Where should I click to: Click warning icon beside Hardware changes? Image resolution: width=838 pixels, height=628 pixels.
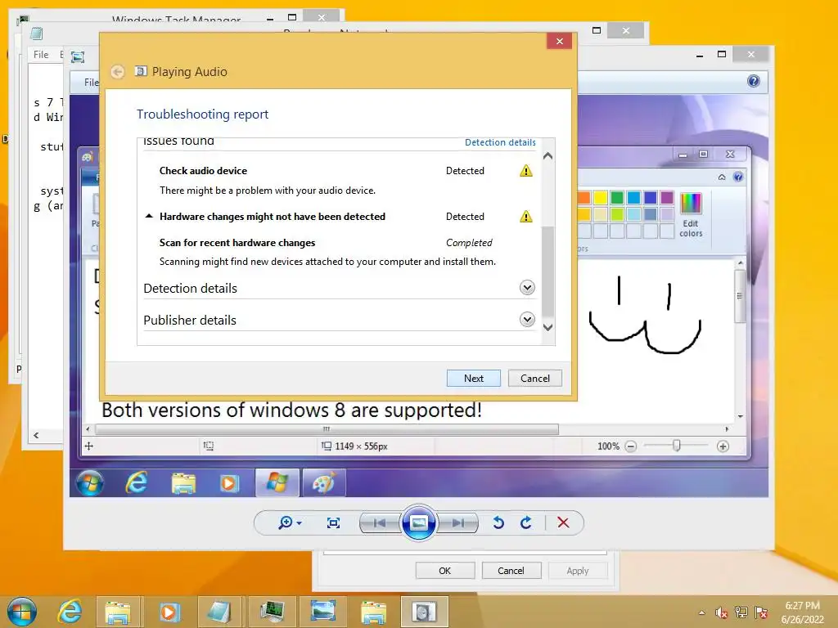coord(526,216)
